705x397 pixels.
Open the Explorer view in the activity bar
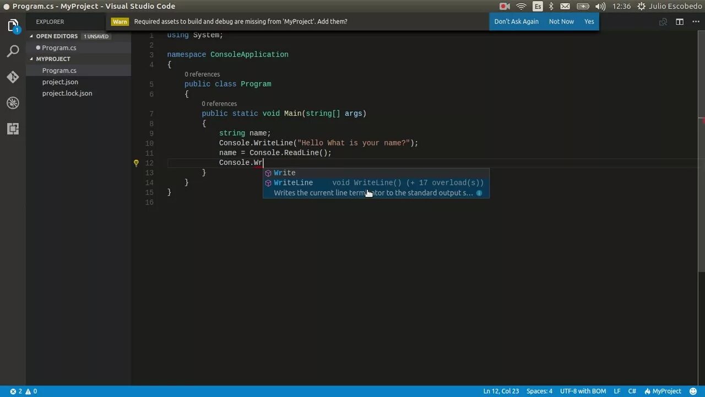point(13,25)
